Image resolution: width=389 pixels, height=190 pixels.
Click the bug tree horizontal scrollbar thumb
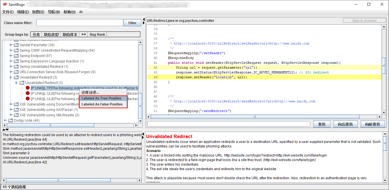point(51,125)
